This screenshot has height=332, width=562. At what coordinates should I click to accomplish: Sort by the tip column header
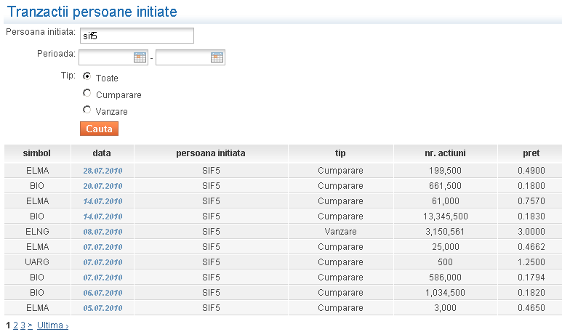[x=340, y=153]
